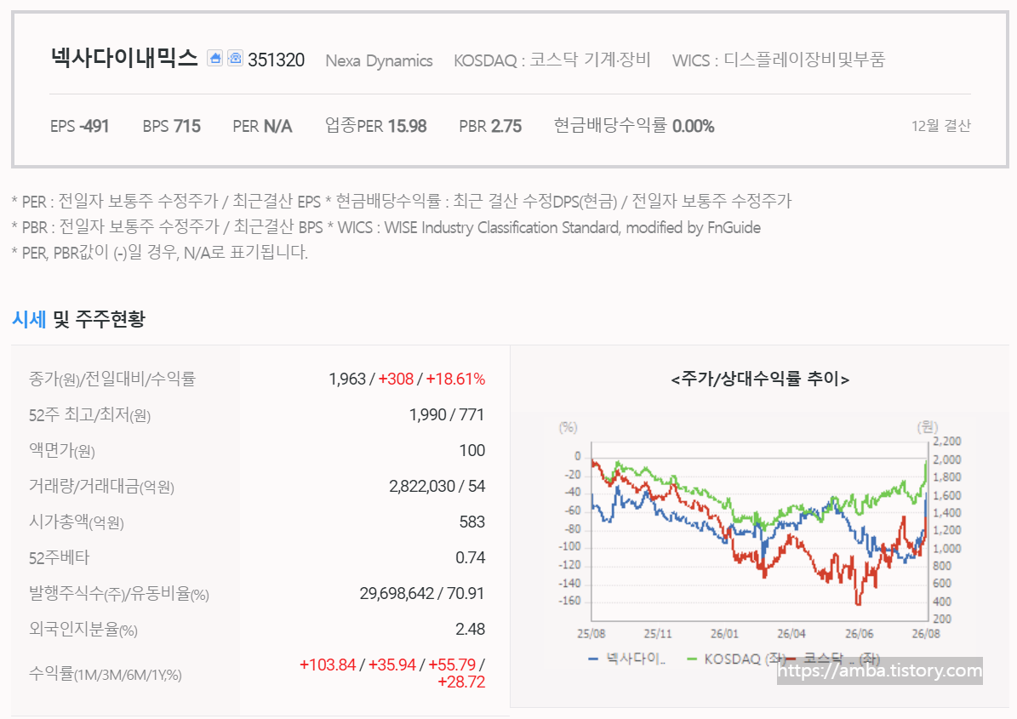Click the +35.94 three-month return
The height and width of the screenshot is (719, 1017).
[391, 665]
